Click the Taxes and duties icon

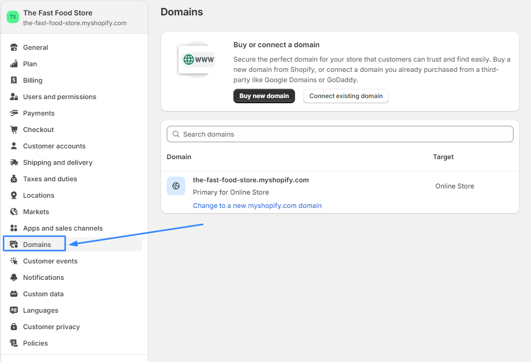click(14, 179)
